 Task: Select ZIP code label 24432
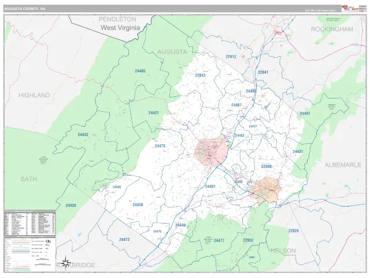[x=83, y=135]
